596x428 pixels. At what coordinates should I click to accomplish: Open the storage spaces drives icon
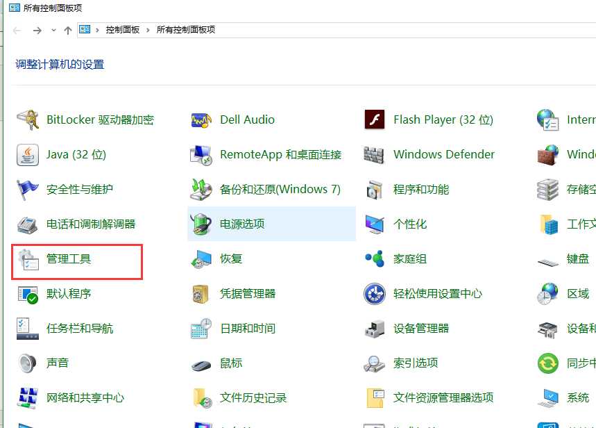(547, 190)
